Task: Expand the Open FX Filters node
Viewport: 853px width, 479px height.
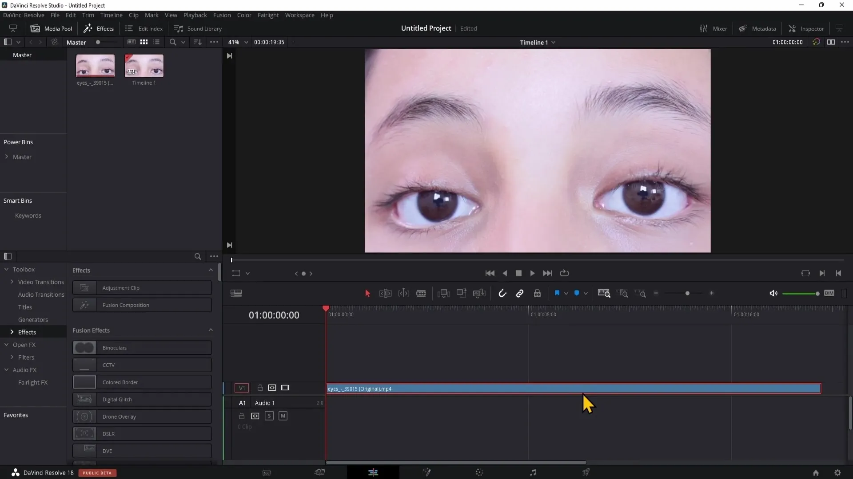Action: tap(12, 357)
